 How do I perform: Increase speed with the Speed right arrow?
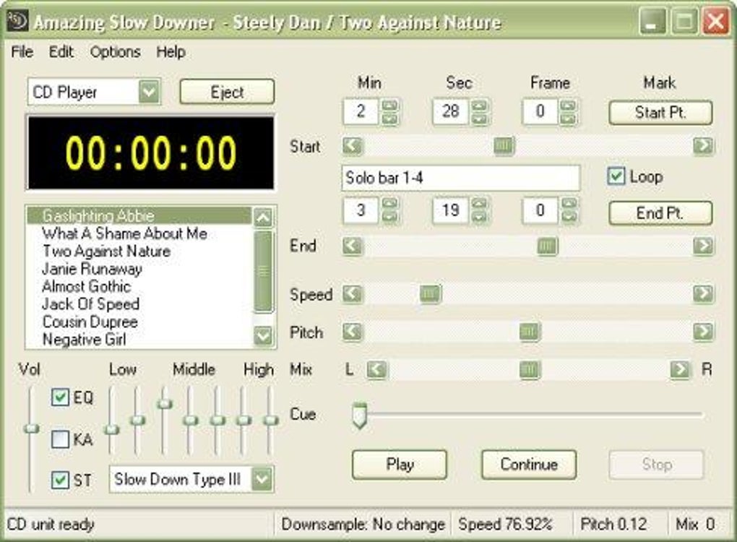pyautogui.click(x=703, y=294)
